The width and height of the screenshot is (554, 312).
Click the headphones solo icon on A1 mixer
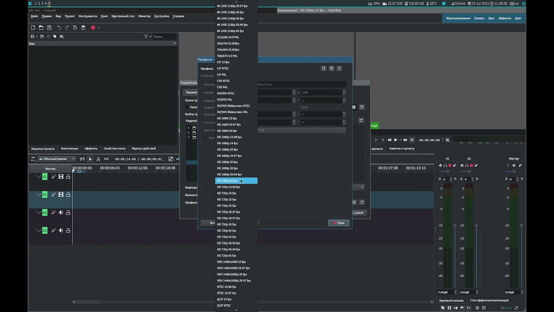445,166
